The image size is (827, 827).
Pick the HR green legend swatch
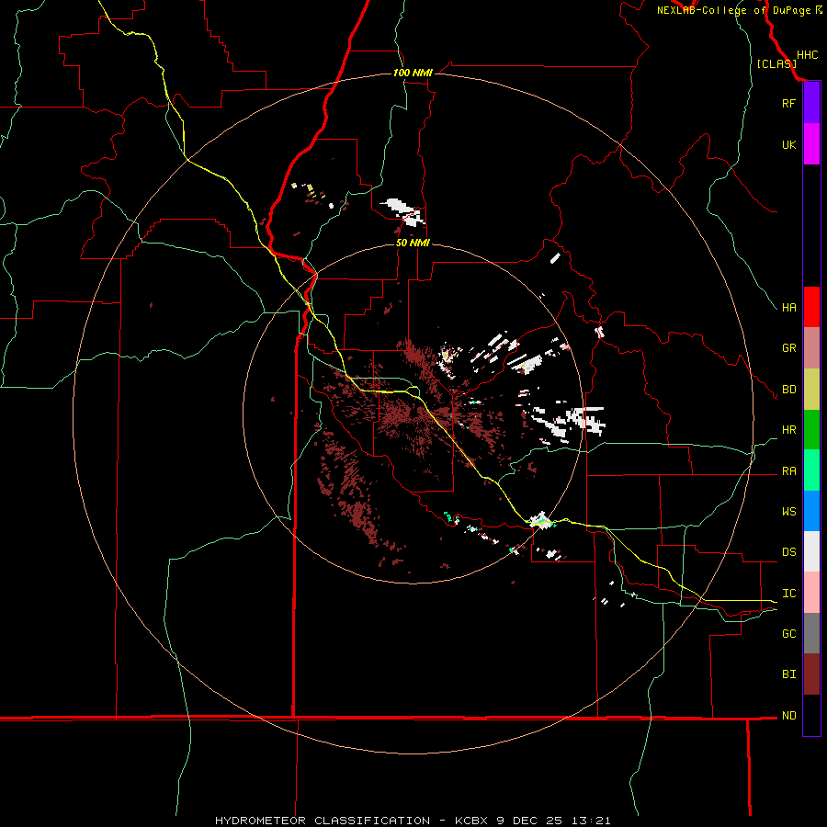pos(811,430)
